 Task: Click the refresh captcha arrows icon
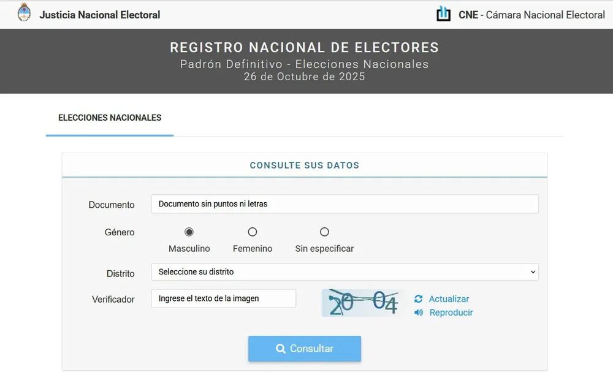419,299
